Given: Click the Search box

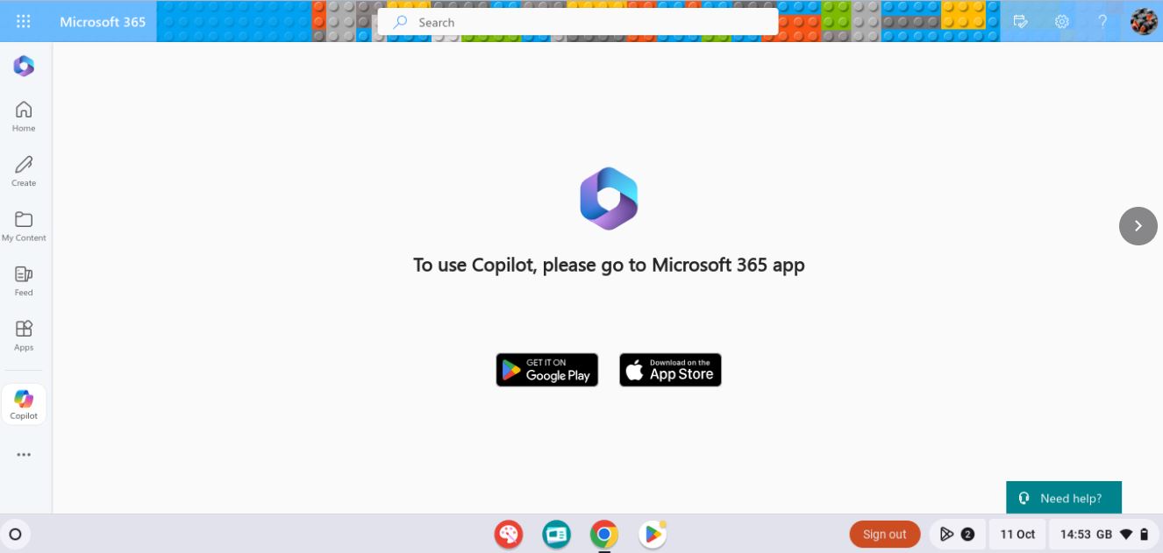Looking at the screenshot, I should click(x=578, y=22).
